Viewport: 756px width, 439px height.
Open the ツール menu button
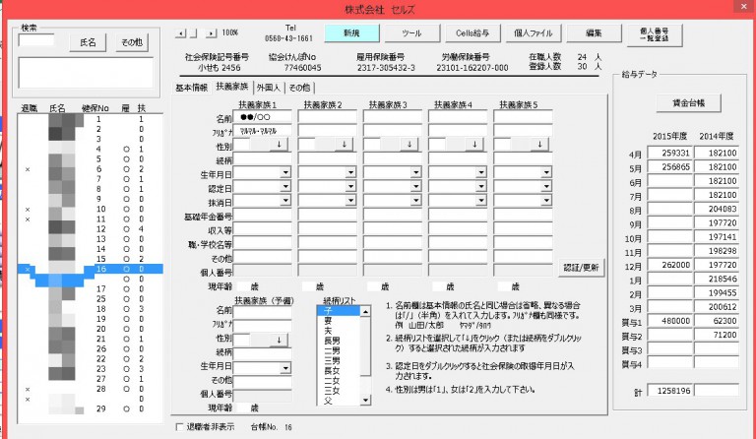[x=411, y=32]
